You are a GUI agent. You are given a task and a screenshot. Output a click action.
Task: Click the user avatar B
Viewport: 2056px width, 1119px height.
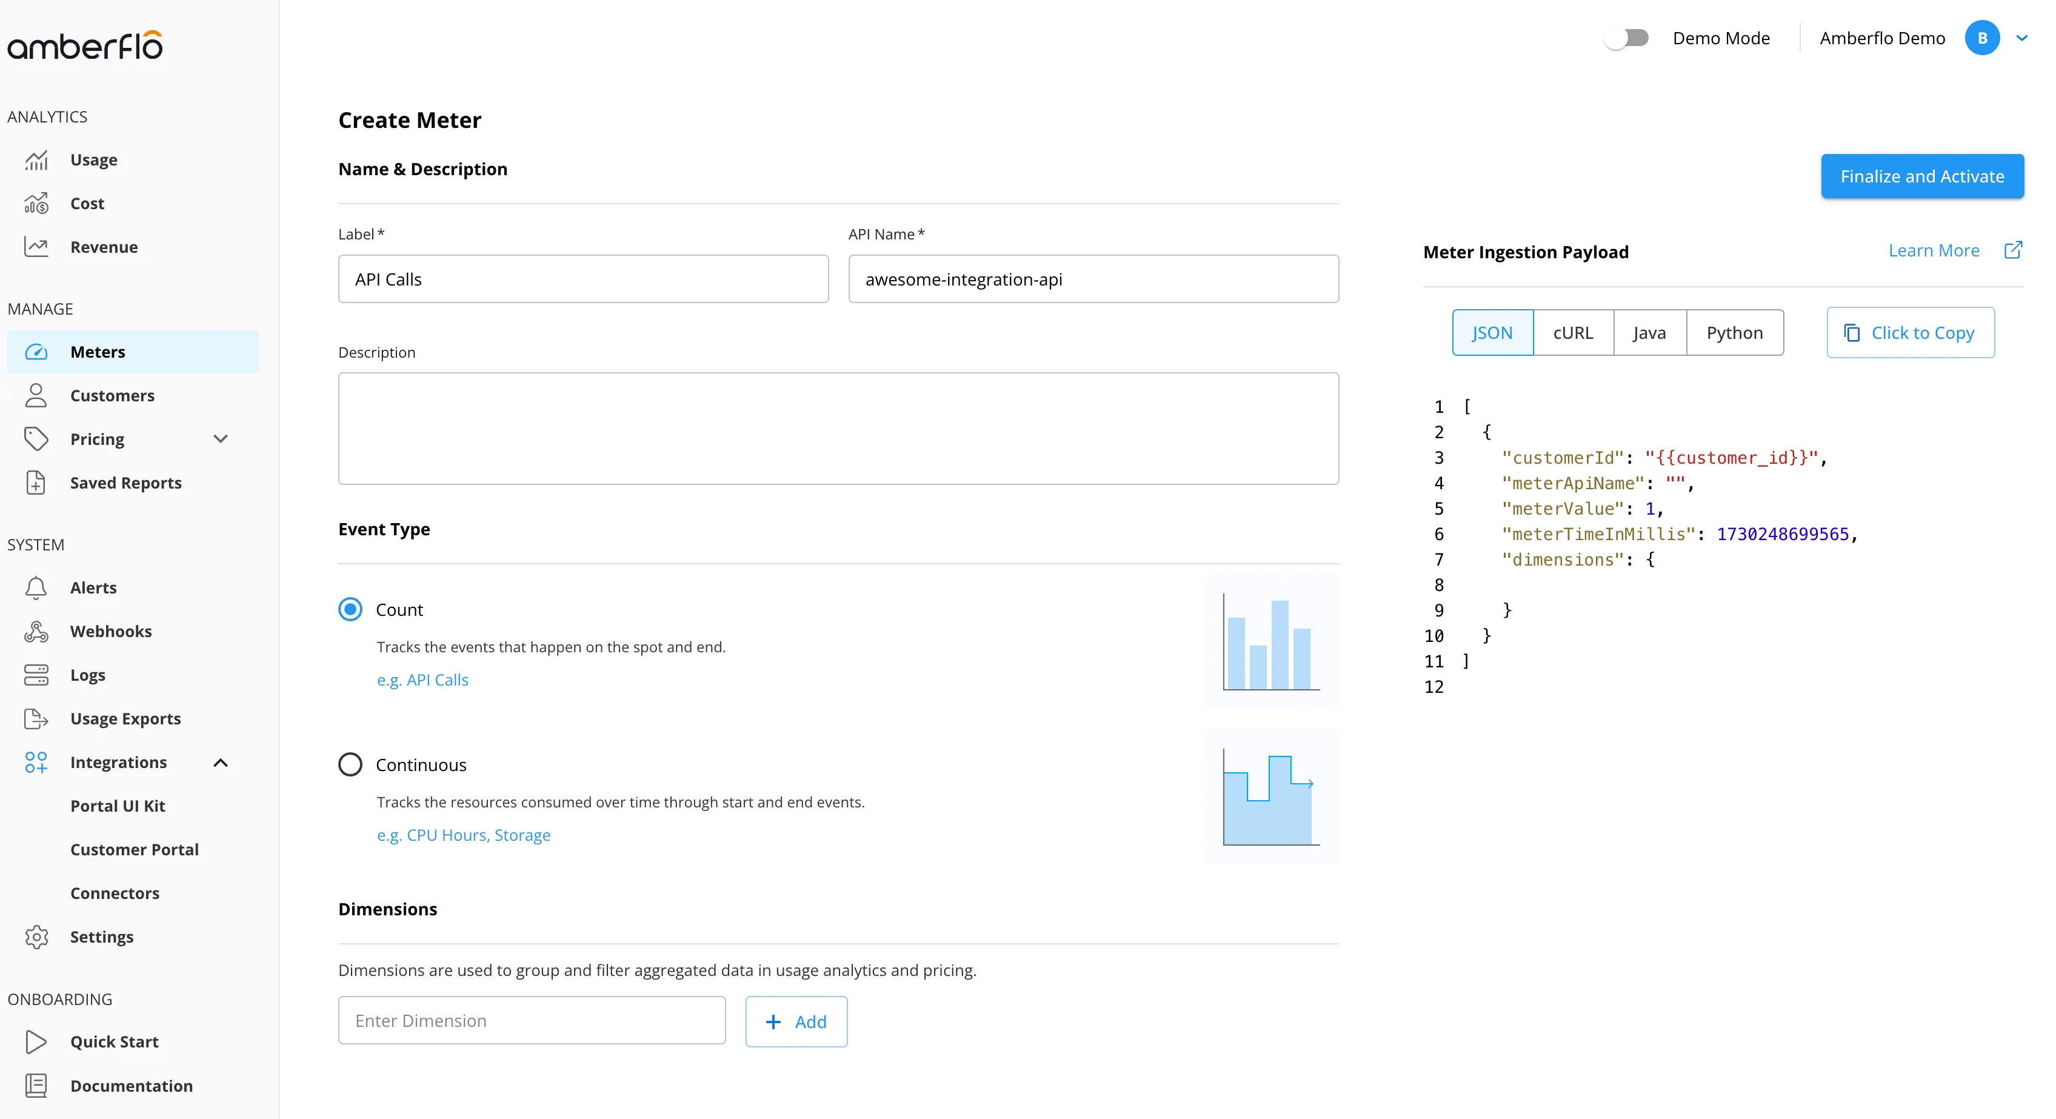pyautogui.click(x=1982, y=38)
